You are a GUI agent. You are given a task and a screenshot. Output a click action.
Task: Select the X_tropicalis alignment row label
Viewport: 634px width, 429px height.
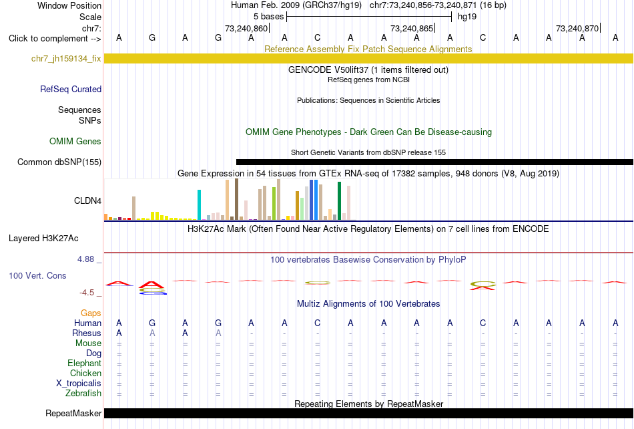79,384
